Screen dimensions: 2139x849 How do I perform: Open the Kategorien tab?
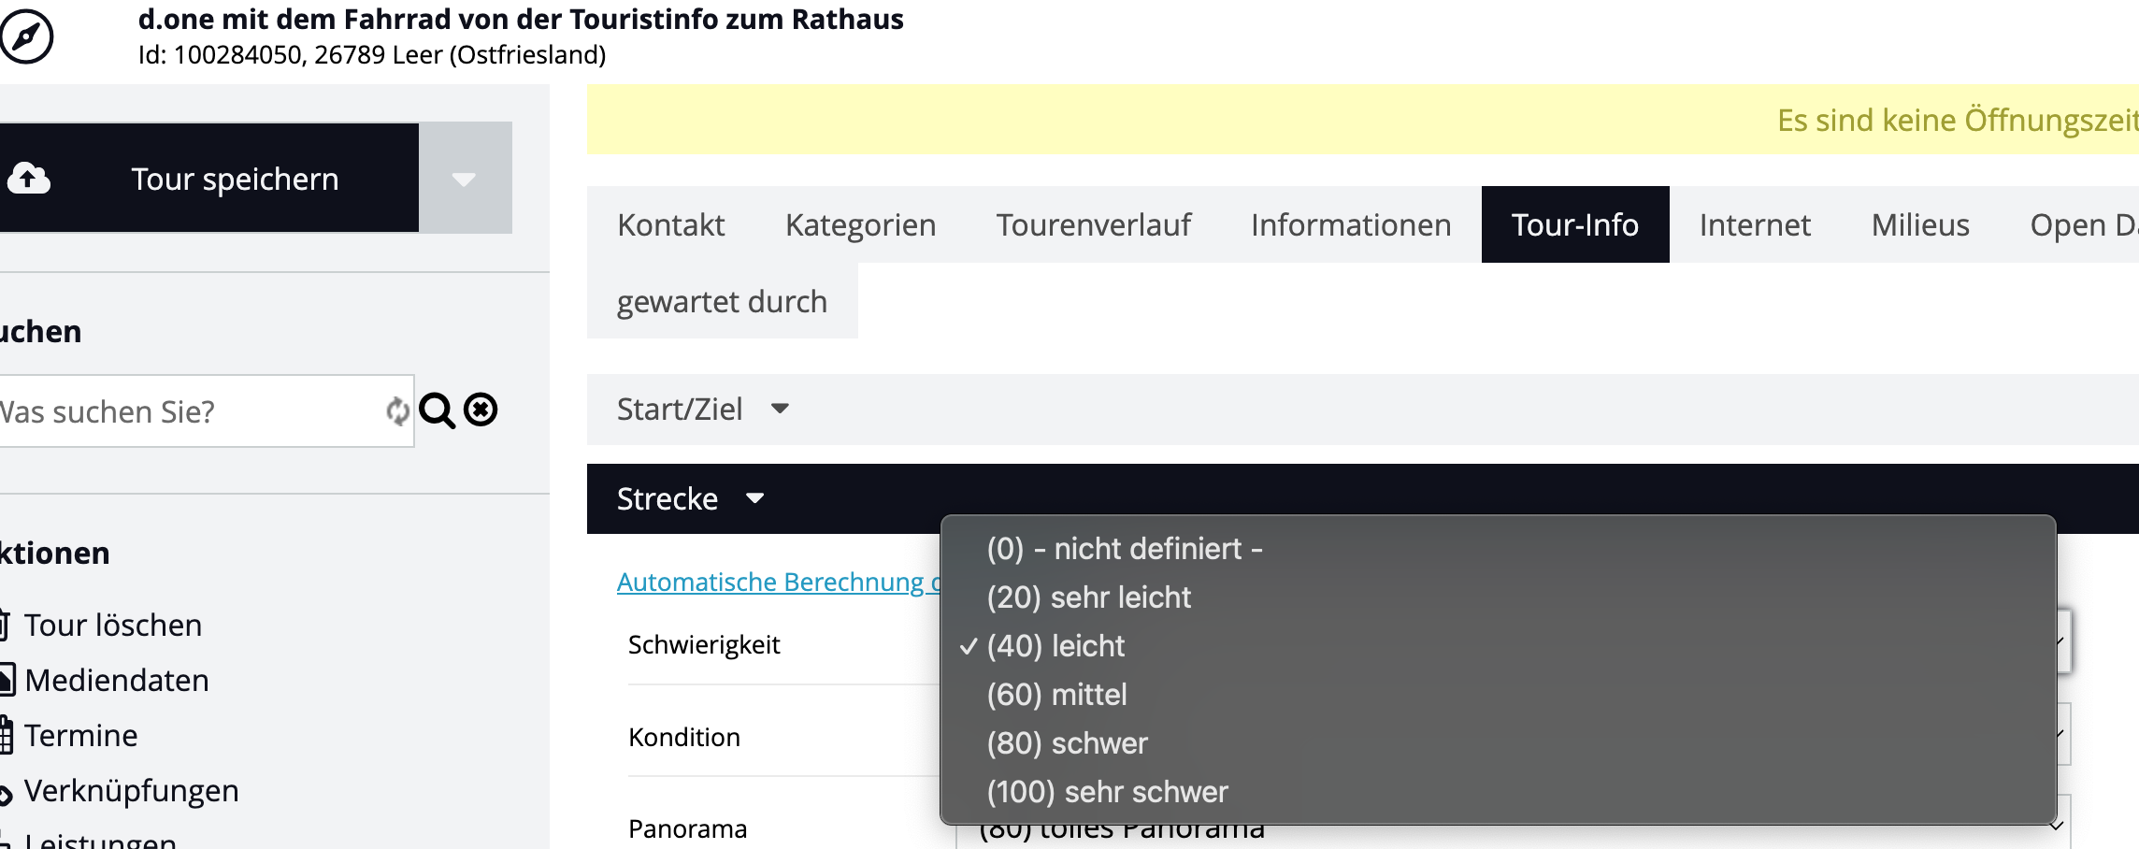pos(860,225)
